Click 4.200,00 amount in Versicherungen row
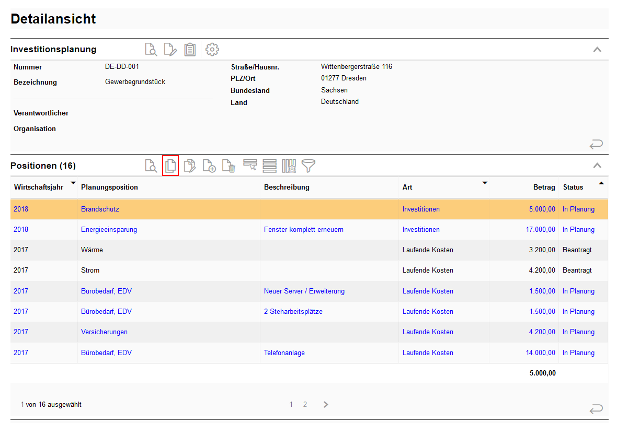 (542, 332)
